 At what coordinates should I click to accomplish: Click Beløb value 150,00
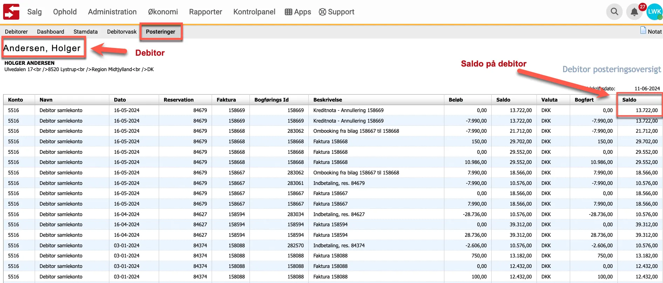click(x=479, y=141)
